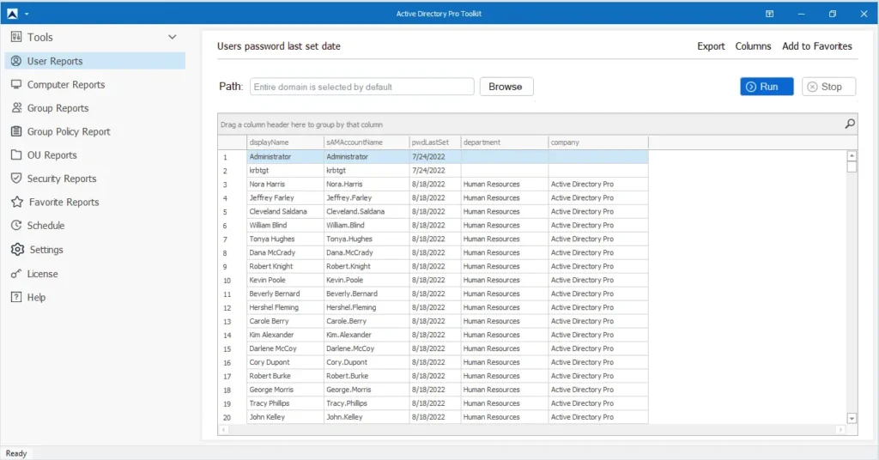This screenshot has height=460, width=879.
Task: Select the 'Darlene McCoy' displayName cell
Action: pos(285,348)
